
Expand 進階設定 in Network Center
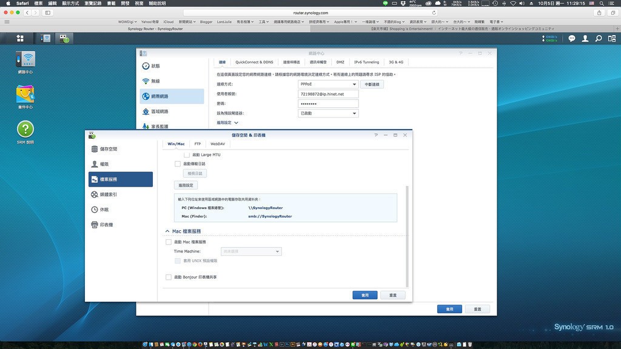pyautogui.click(x=227, y=122)
